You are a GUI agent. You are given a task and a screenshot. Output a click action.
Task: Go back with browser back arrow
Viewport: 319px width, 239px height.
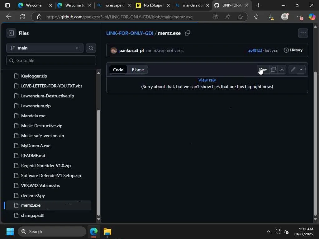coord(8,17)
